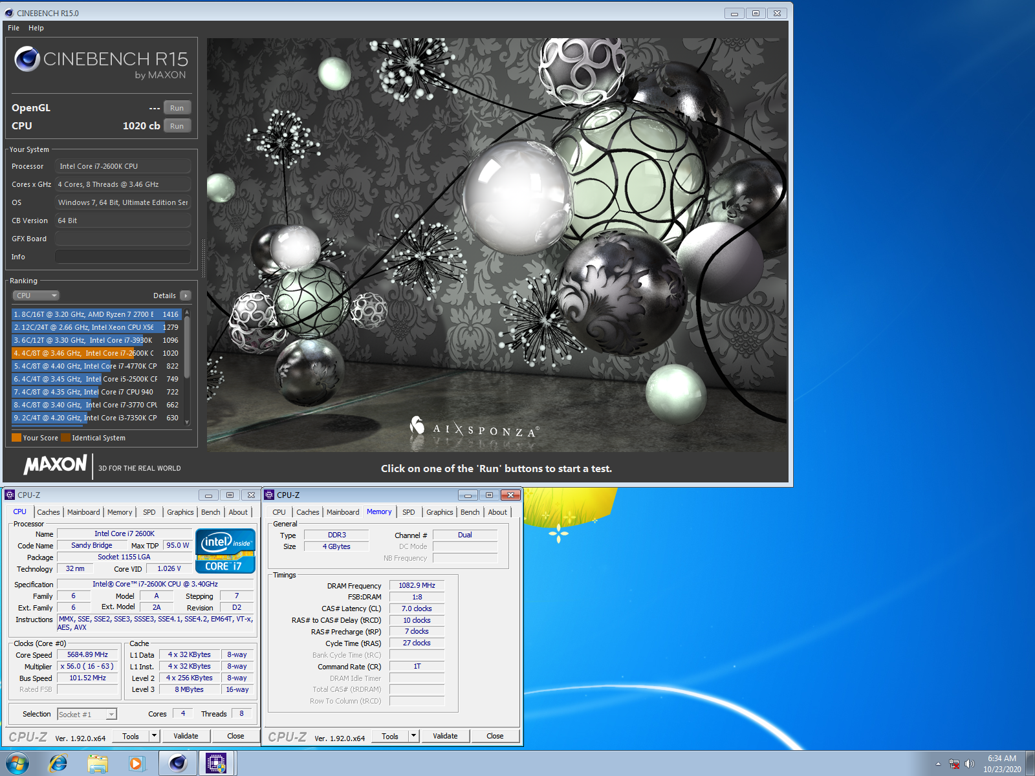Click Close button in left CPU-Z
This screenshot has width=1035, height=776.
[x=235, y=736]
